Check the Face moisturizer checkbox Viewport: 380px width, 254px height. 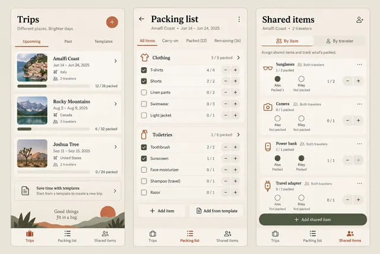point(144,170)
